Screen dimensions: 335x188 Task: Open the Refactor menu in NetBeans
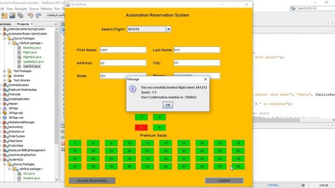(47, 9)
